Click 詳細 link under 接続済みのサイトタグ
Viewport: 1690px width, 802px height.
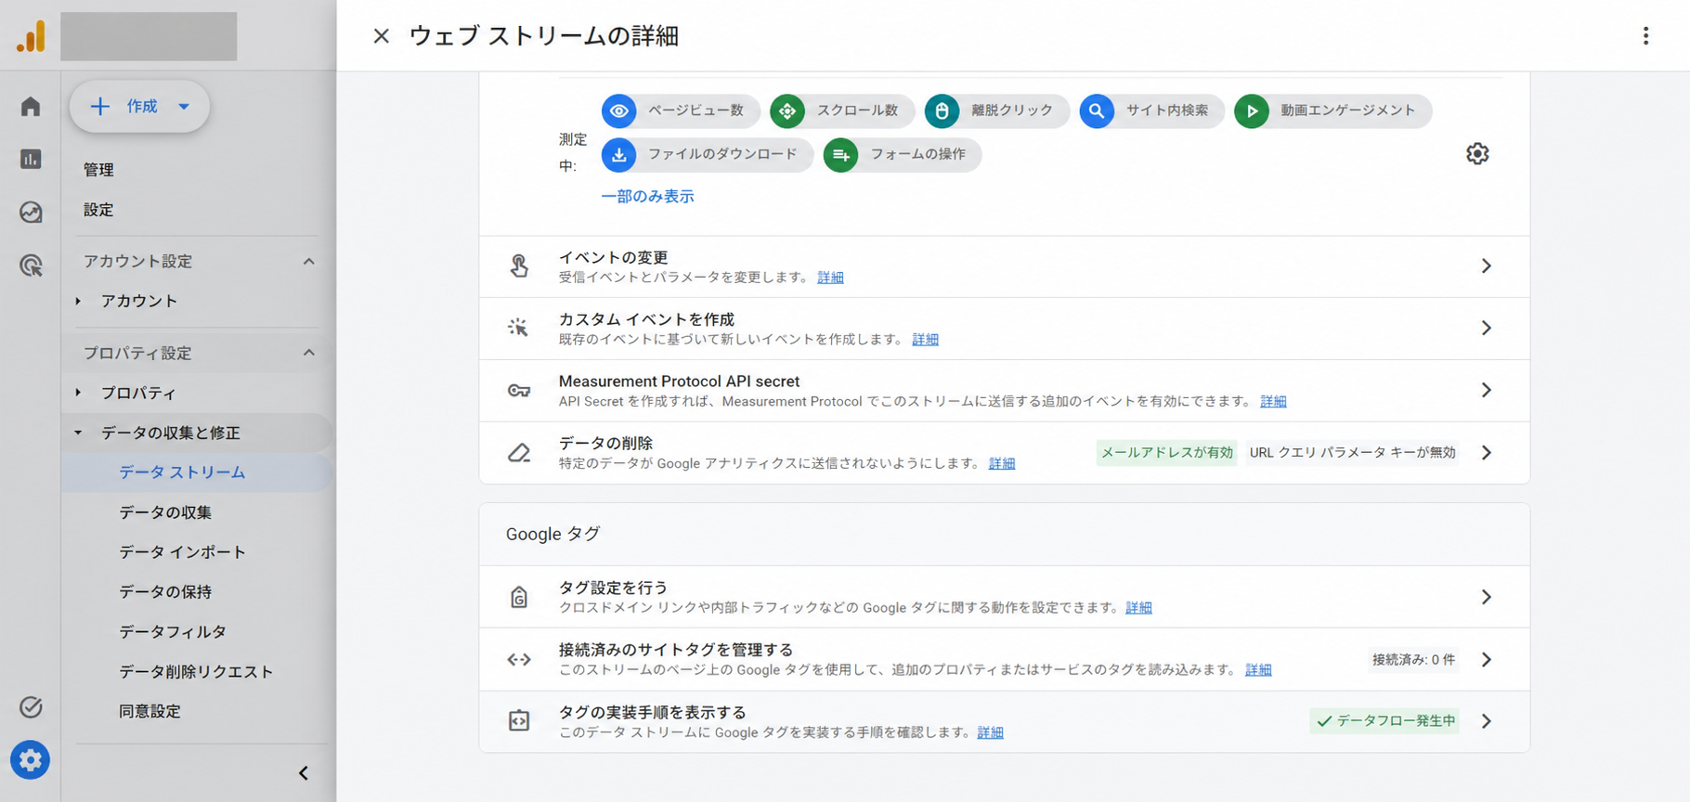coord(1258,670)
